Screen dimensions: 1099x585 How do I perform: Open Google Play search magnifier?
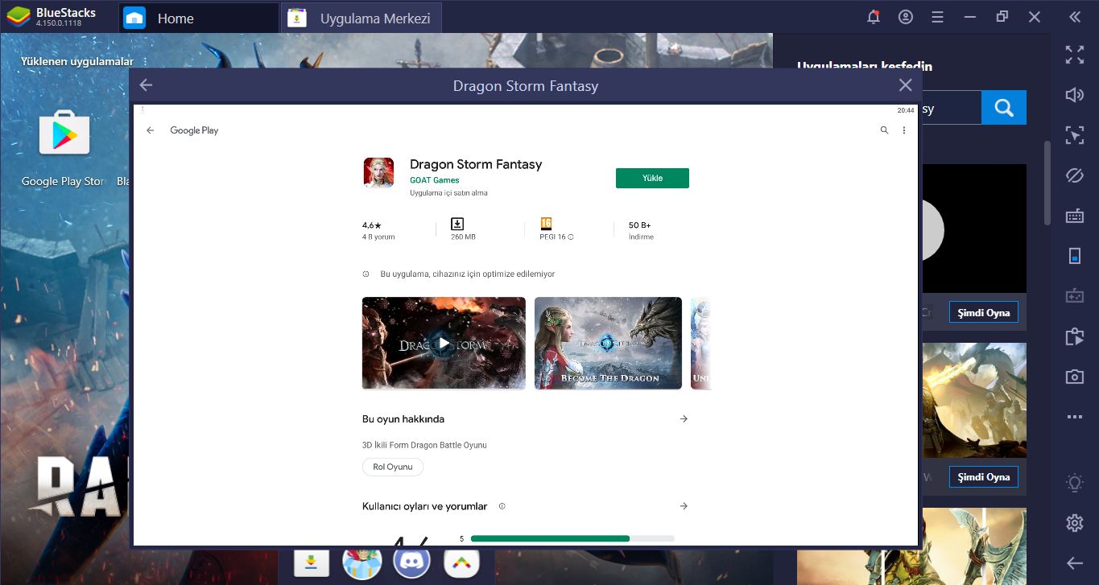click(884, 130)
